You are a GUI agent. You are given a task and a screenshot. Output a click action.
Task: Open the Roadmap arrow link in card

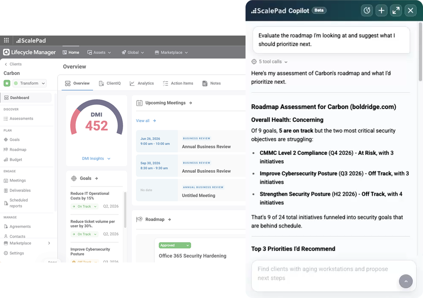(x=169, y=219)
